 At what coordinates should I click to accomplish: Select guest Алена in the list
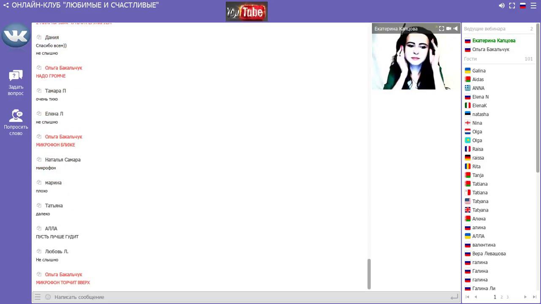pyautogui.click(x=479, y=219)
